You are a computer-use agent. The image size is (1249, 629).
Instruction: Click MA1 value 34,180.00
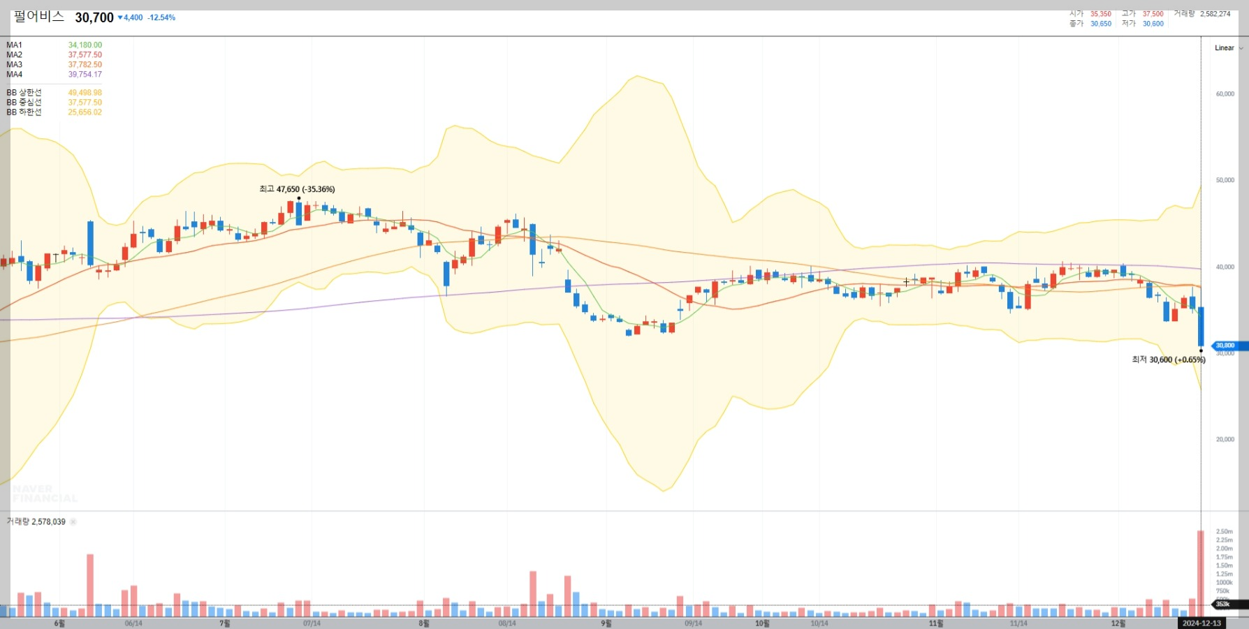tap(85, 45)
